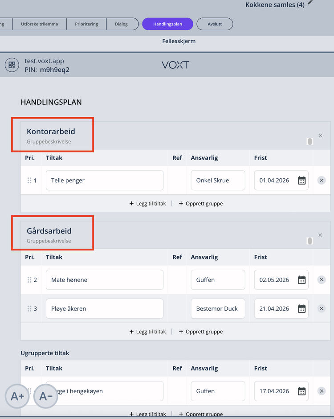The image size is (334, 419).
Task: Delete the Gårdsarbeid group
Action: click(x=320, y=235)
